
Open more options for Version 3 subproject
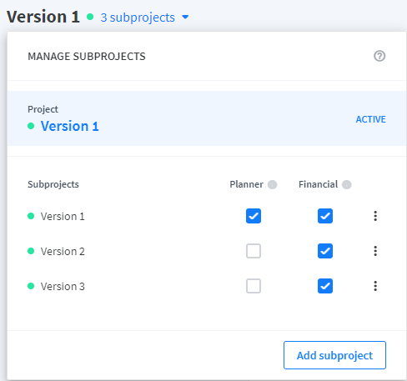[x=375, y=286]
